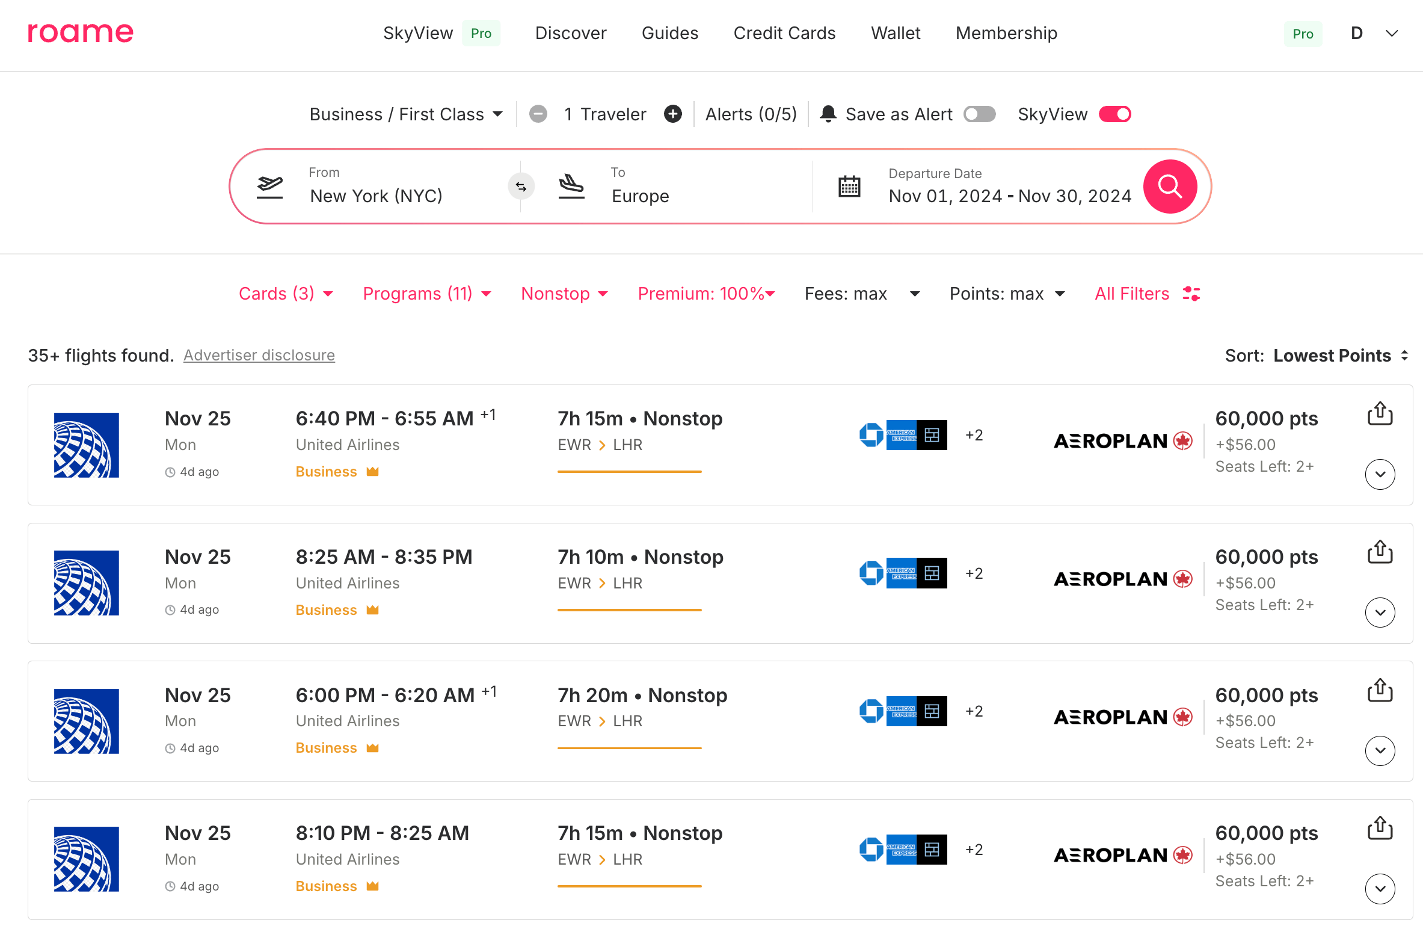Click the All Filters button
This screenshot has height=929, width=1423.
(x=1148, y=294)
